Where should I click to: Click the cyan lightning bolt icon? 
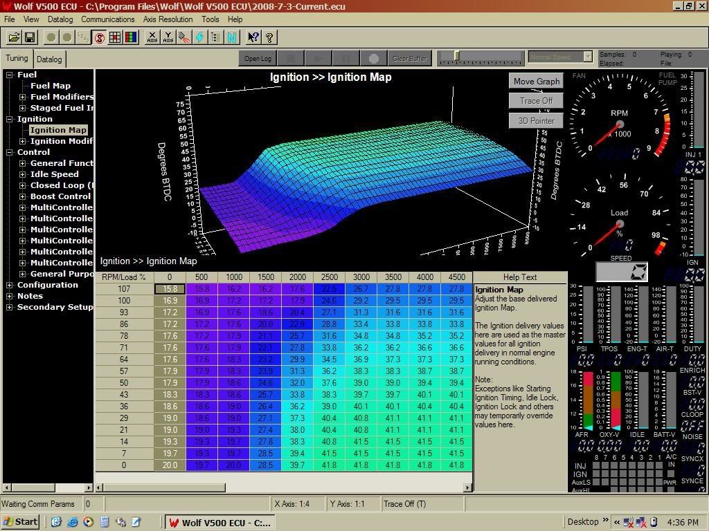[x=200, y=37]
